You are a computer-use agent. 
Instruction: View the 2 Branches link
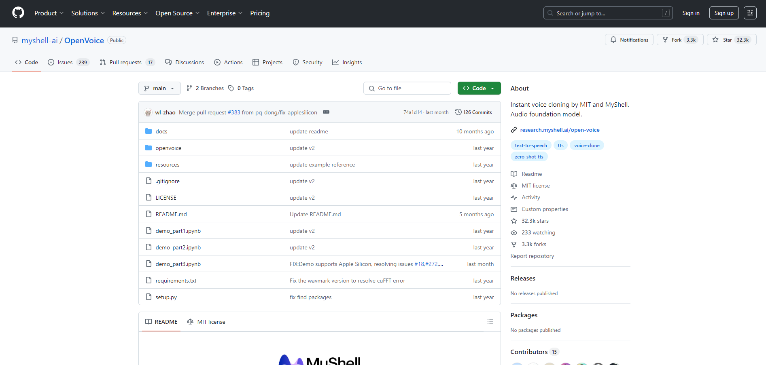tap(205, 88)
